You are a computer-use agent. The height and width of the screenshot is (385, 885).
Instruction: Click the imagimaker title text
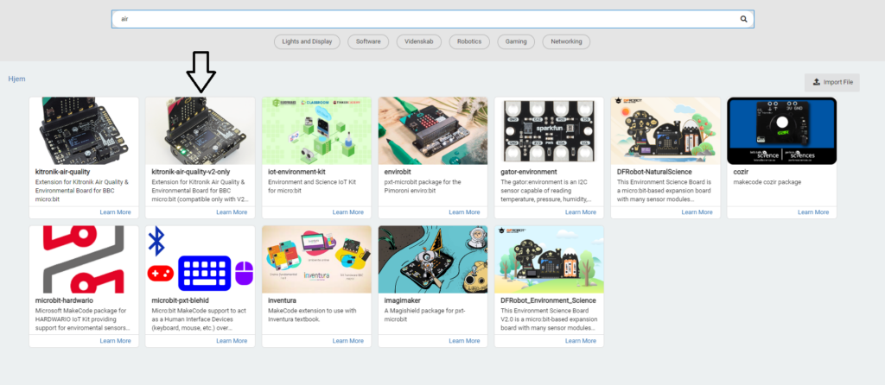pyautogui.click(x=401, y=300)
